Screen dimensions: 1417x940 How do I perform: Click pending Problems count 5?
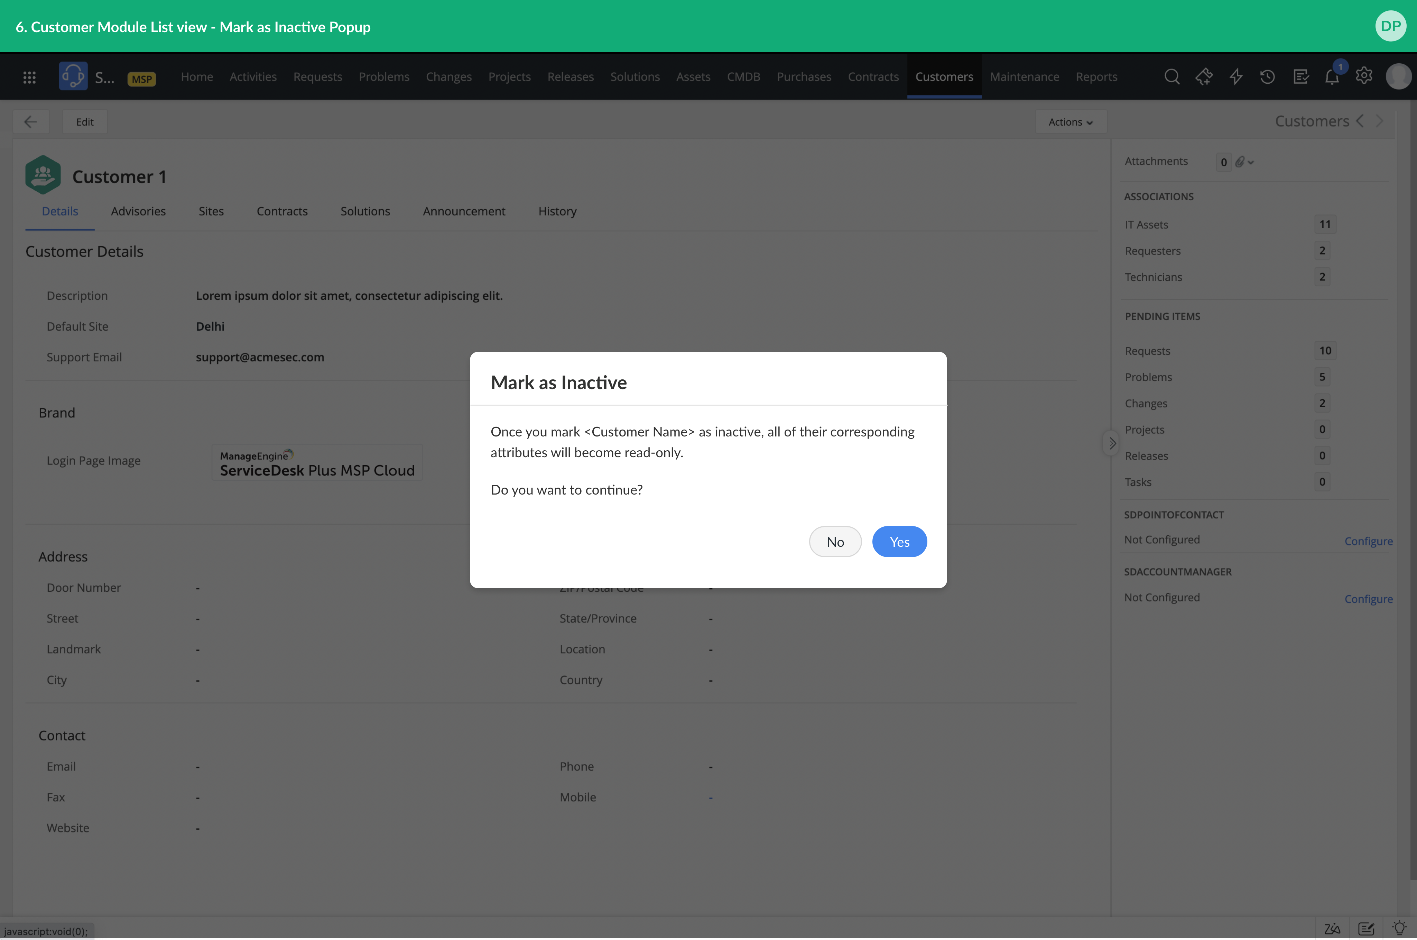[1322, 377]
